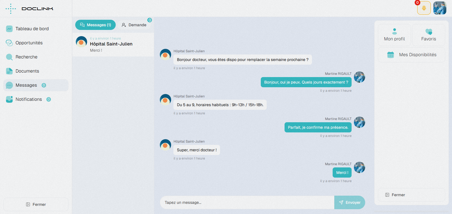Open the Hôpital Saint-Julien conversation
The width and height of the screenshot is (452, 214).
pyautogui.click(x=113, y=45)
